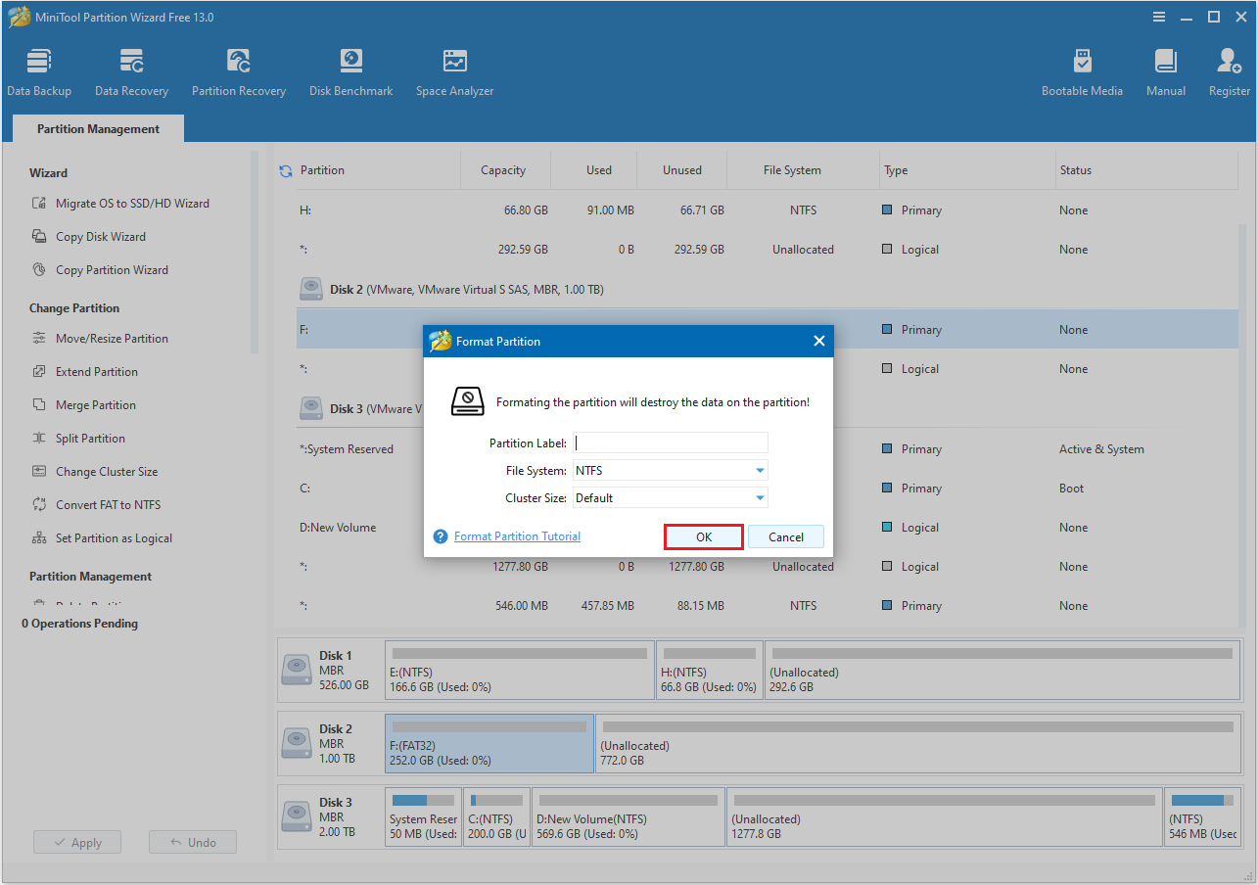Viewport: 1258px width, 885px height.
Task: Create Bootable Media
Action: tap(1082, 69)
